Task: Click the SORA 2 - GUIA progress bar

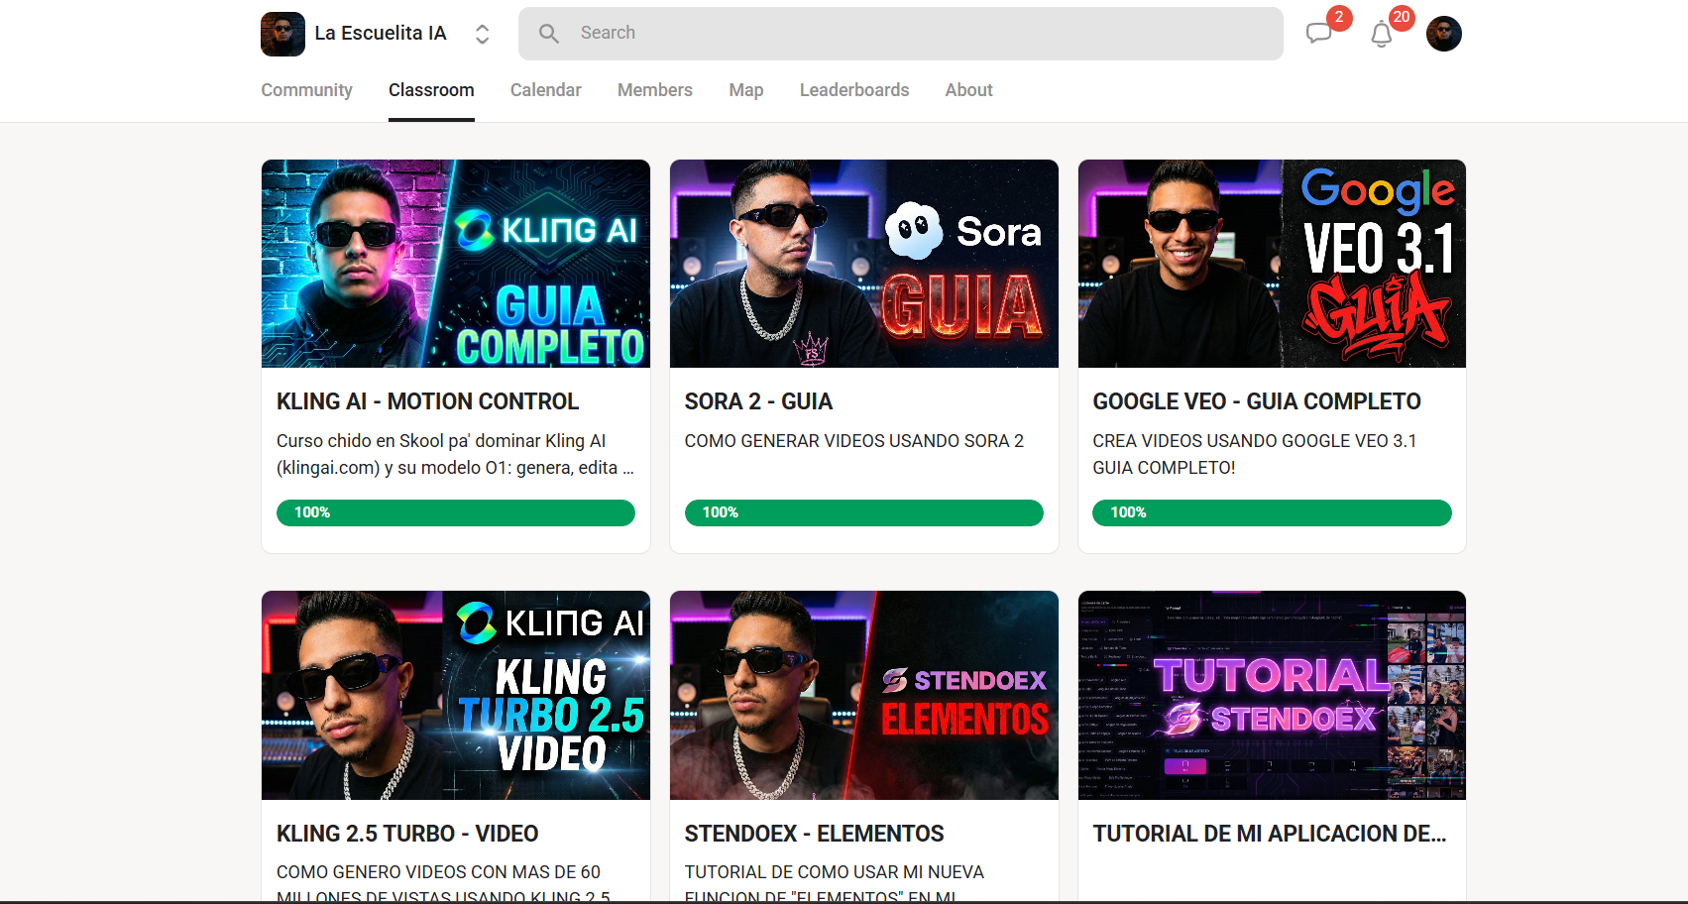Action: pos(864,512)
